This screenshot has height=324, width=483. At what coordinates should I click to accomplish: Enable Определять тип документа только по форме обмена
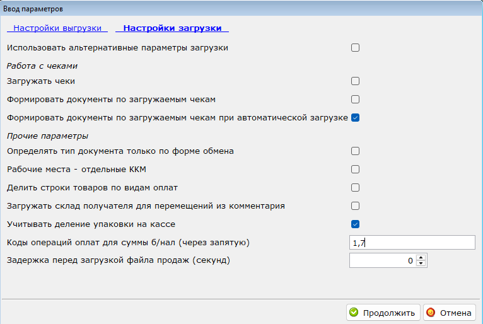(x=355, y=151)
